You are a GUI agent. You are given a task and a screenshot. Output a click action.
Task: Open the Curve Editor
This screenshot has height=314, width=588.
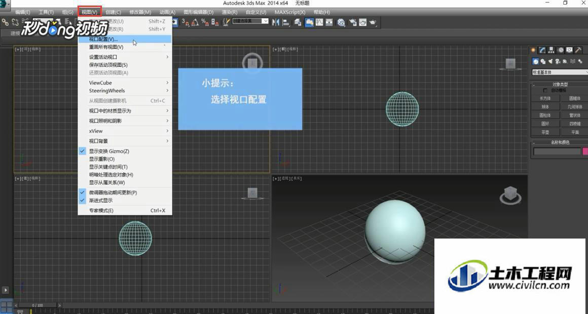coord(319,22)
